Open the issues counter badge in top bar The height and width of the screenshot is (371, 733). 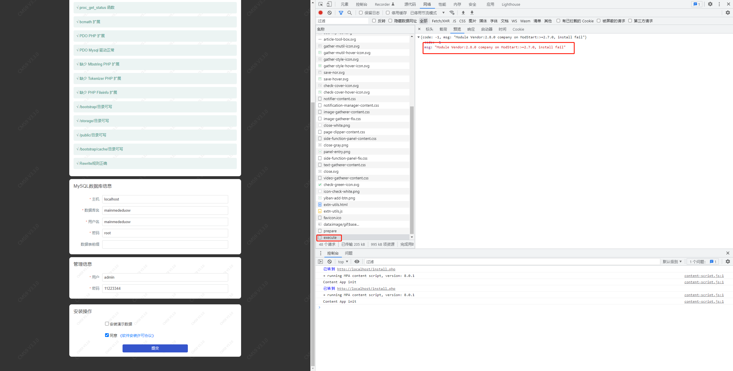(x=697, y=4)
